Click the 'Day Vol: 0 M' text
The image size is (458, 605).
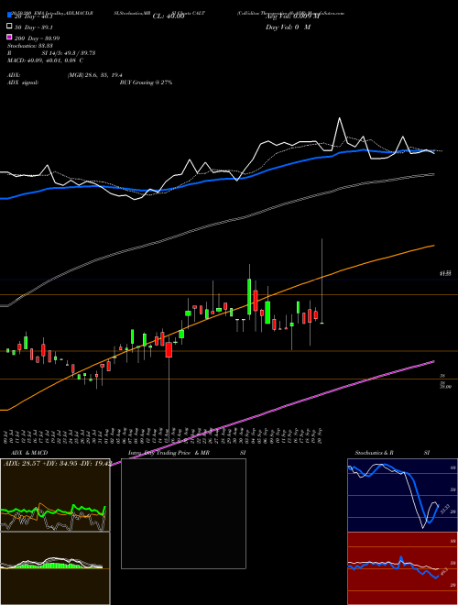(x=288, y=27)
